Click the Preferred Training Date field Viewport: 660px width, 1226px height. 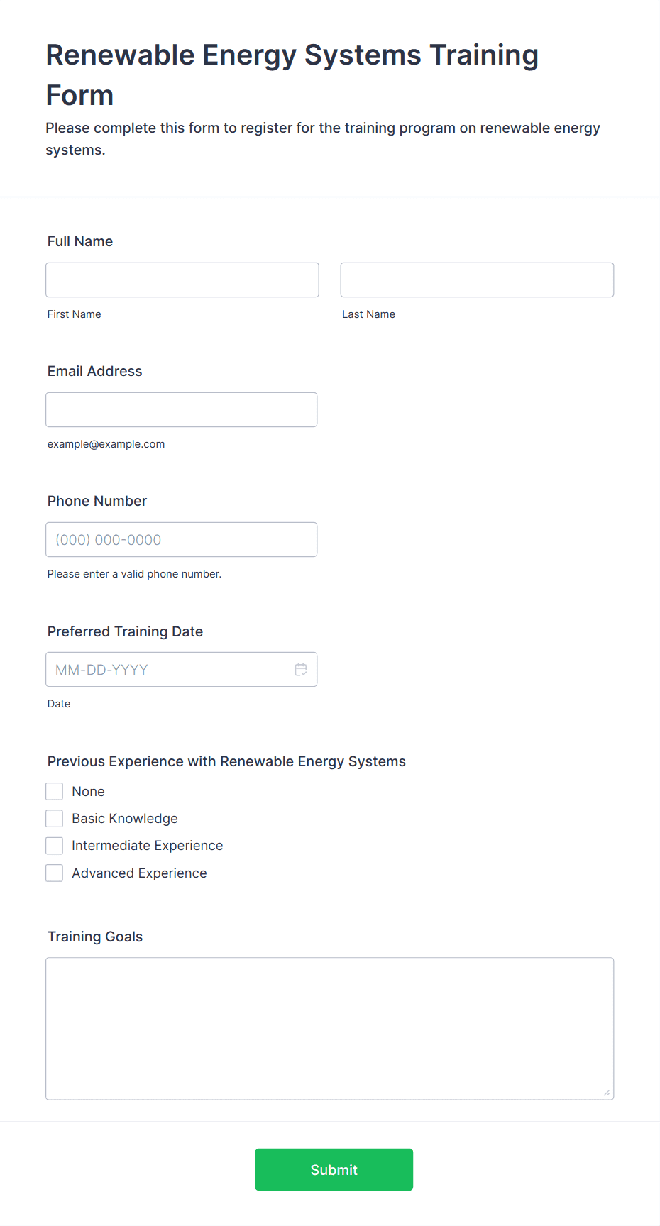tap(182, 669)
